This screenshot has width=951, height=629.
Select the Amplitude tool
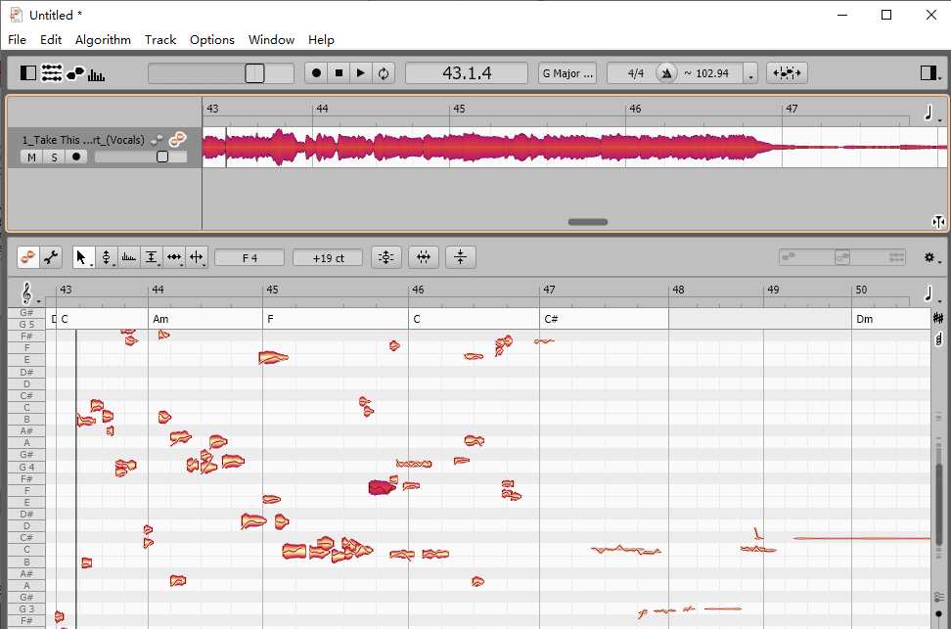coord(151,257)
